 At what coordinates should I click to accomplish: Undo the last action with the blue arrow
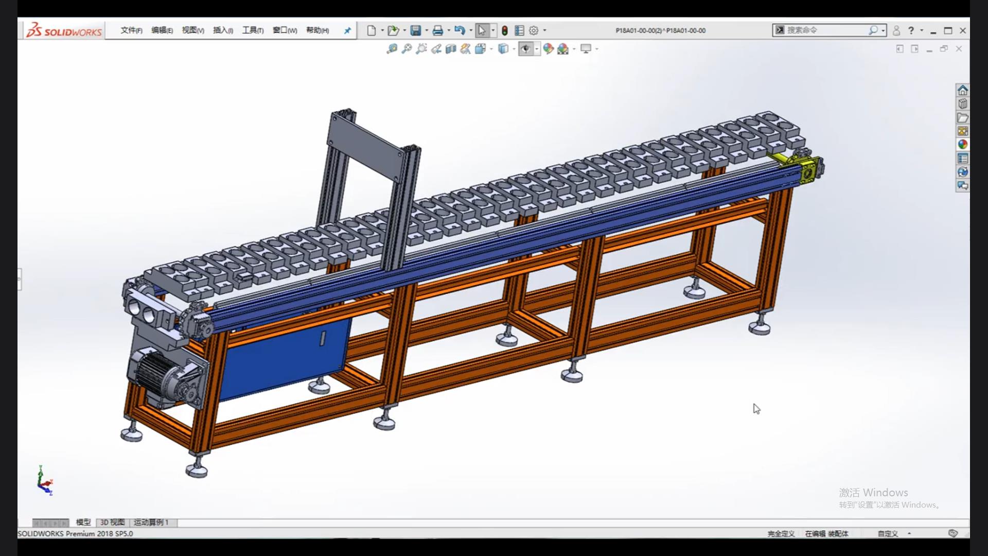click(460, 30)
